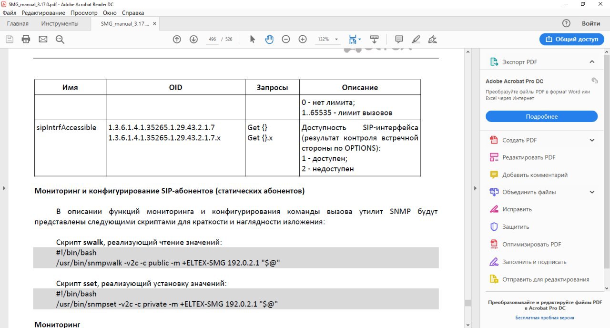610x328 pixels.
Task: Collapse the Экспорт PDF section chevron
Action: click(x=592, y=61)
